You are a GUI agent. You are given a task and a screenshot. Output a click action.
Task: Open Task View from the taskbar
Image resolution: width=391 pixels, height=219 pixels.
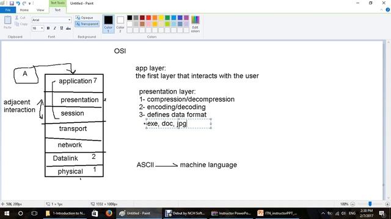tap(34, 214)
